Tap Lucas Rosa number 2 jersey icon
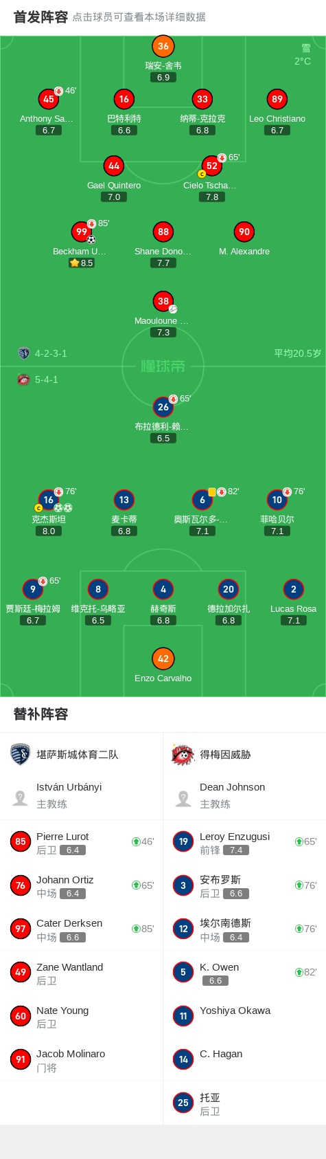Image resolution: width=326 pixels, height=1159 pixels. [294, 589]
